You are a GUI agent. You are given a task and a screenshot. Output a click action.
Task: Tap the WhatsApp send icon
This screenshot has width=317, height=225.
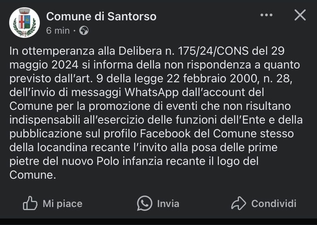145,203
